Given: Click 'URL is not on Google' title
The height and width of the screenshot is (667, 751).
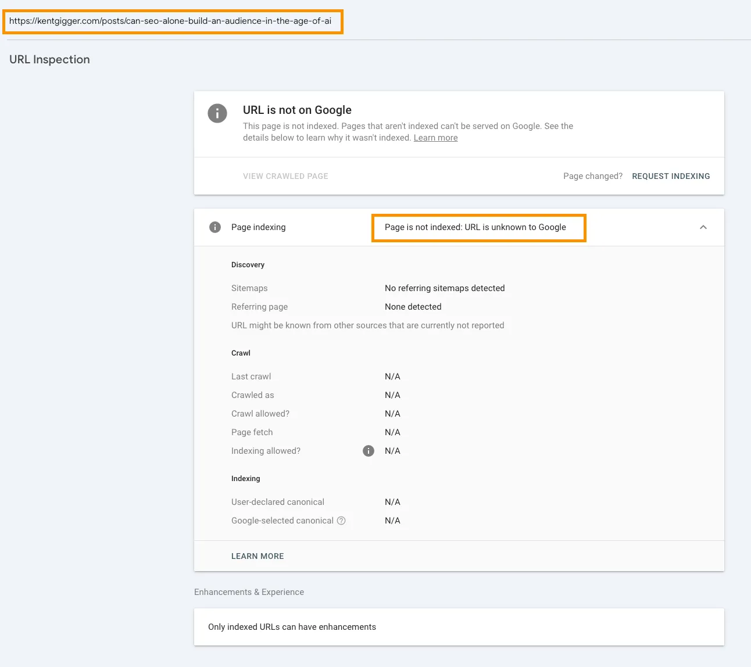Looking at the screenshot, I should click(x=297, y=110).
